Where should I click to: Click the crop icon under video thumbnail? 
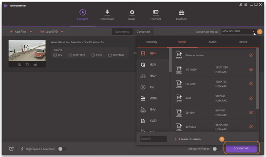click(x=27, y=64)
